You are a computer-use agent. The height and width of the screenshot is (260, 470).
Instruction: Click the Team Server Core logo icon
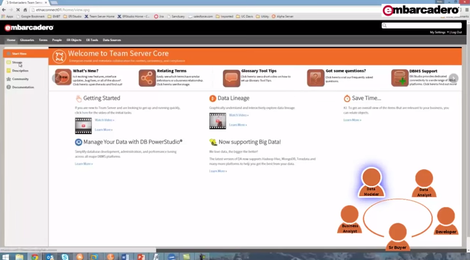click(x=59, y=57)
